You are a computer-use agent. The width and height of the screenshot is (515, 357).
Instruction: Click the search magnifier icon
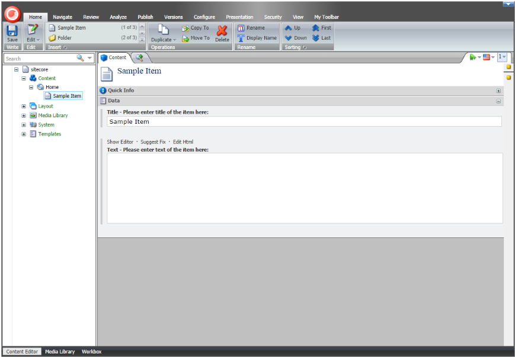coord(80,58)
